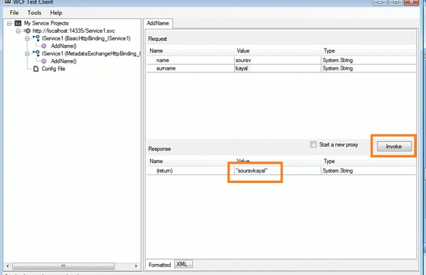The image size is (426, 275).
Task: Click the tree panel left scroll arrow
Action: click(8, 266)
